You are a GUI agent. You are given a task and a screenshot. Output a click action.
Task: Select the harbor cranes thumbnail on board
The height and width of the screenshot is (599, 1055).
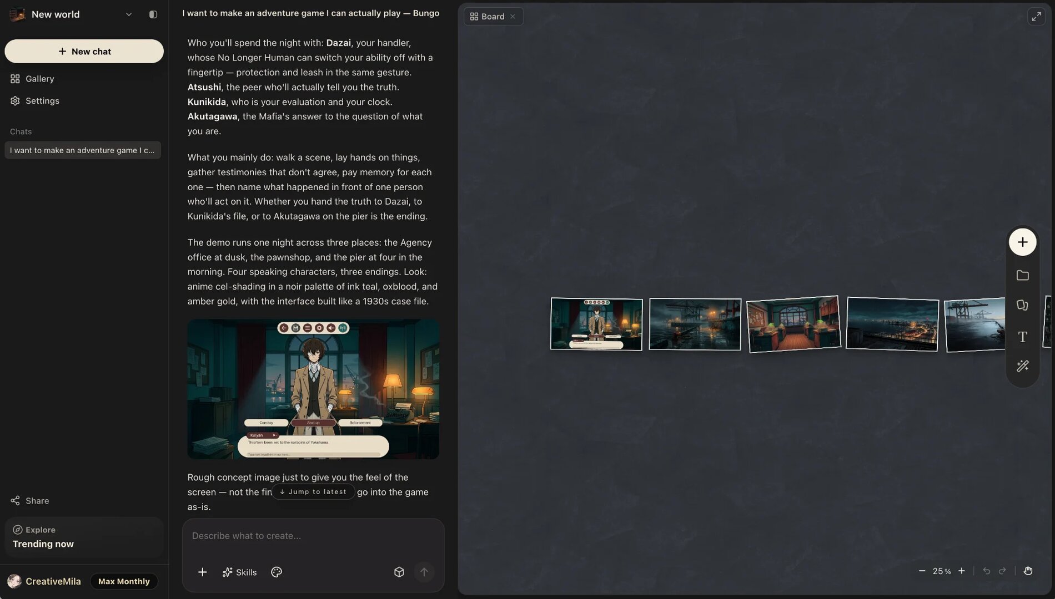(975, 324)
